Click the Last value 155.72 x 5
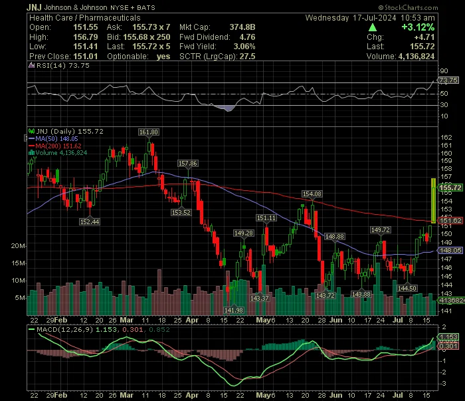This screenshot has width=465, height=401. 151,47
